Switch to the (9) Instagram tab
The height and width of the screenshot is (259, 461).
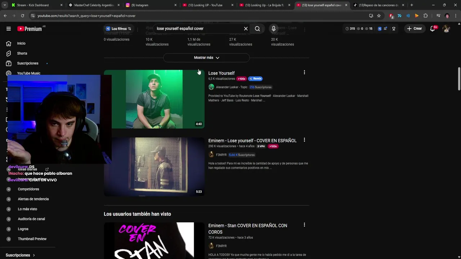tap(151, 5)
